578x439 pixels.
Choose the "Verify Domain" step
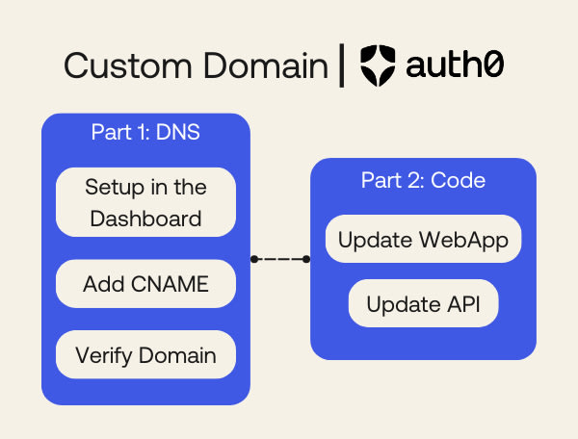pyautogui.click(x=145, y=355)
